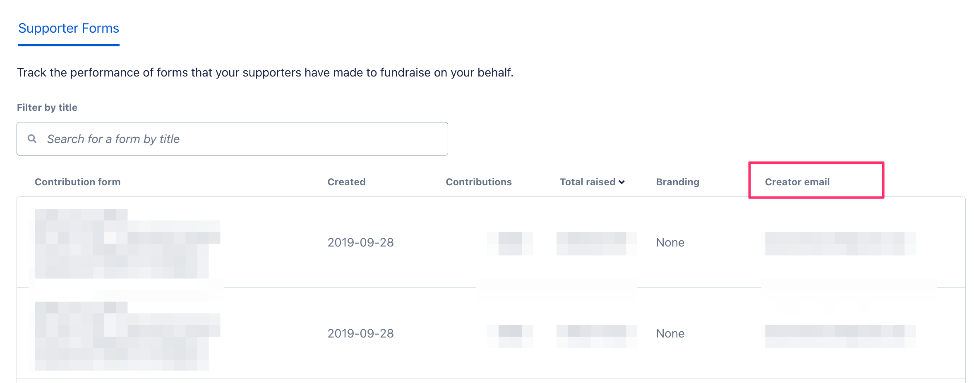Click the first row's Branding 'None' value
The height and width of the screenshot is (383, 974).
[670, 242]
